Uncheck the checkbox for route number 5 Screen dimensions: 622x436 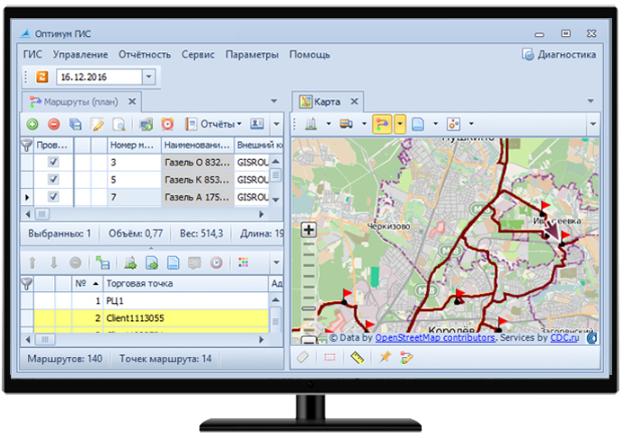point(53,179)
